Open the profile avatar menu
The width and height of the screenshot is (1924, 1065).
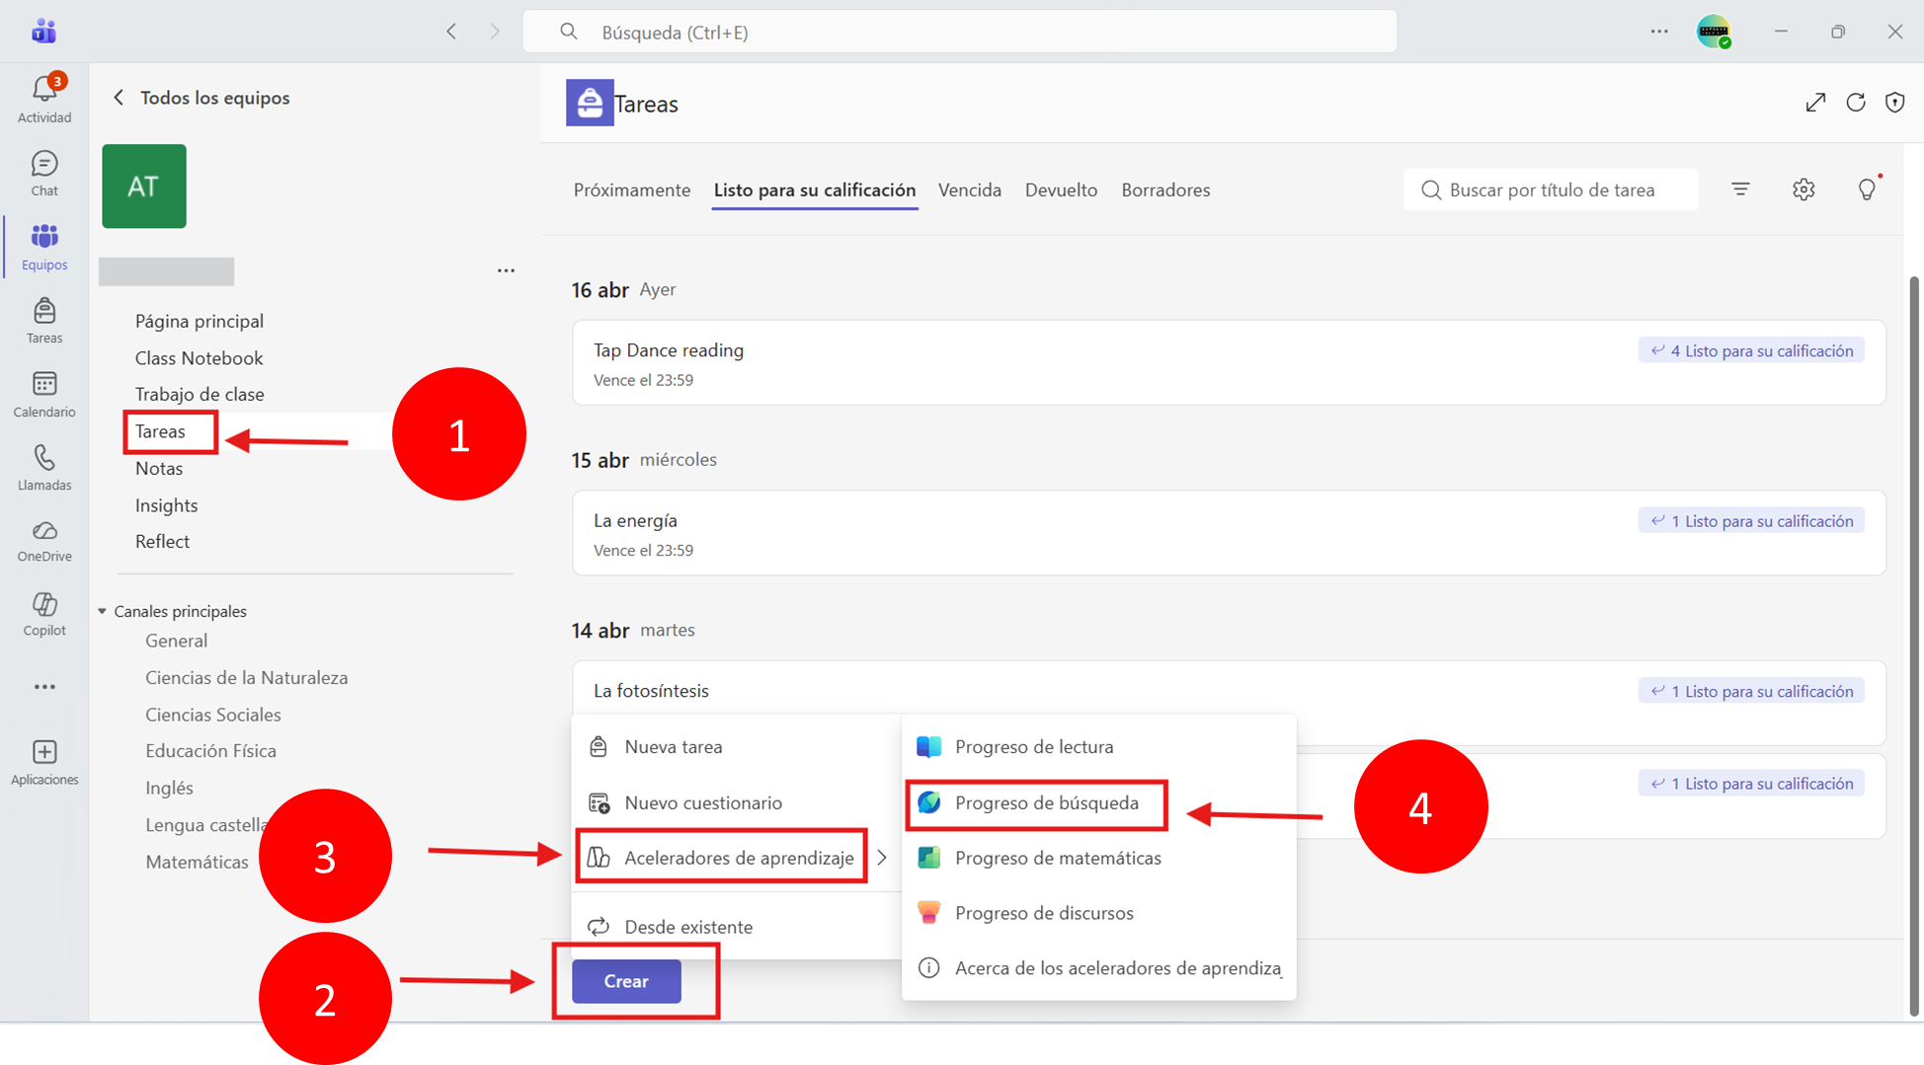click(x=1714, y=32)
